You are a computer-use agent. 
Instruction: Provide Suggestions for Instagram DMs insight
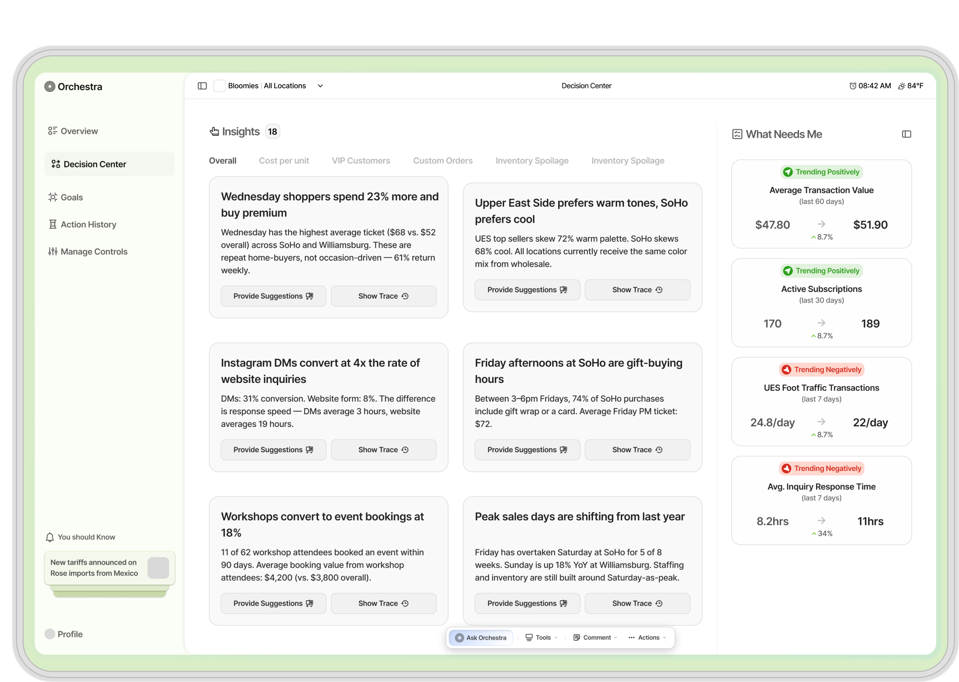[273, 449]
